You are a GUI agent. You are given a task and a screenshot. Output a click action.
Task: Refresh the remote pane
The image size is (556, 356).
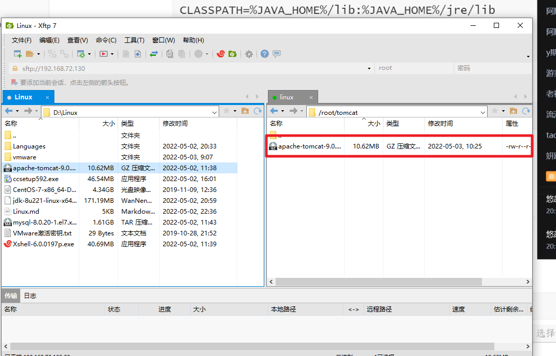(526, 111)
